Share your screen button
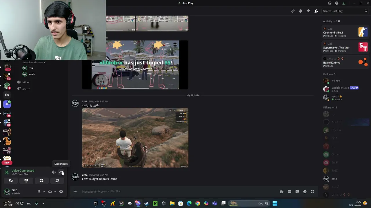 tap(26, 181)
